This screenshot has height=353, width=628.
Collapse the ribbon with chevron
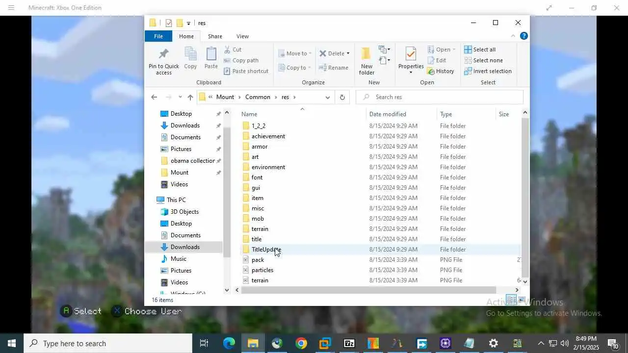513,36
